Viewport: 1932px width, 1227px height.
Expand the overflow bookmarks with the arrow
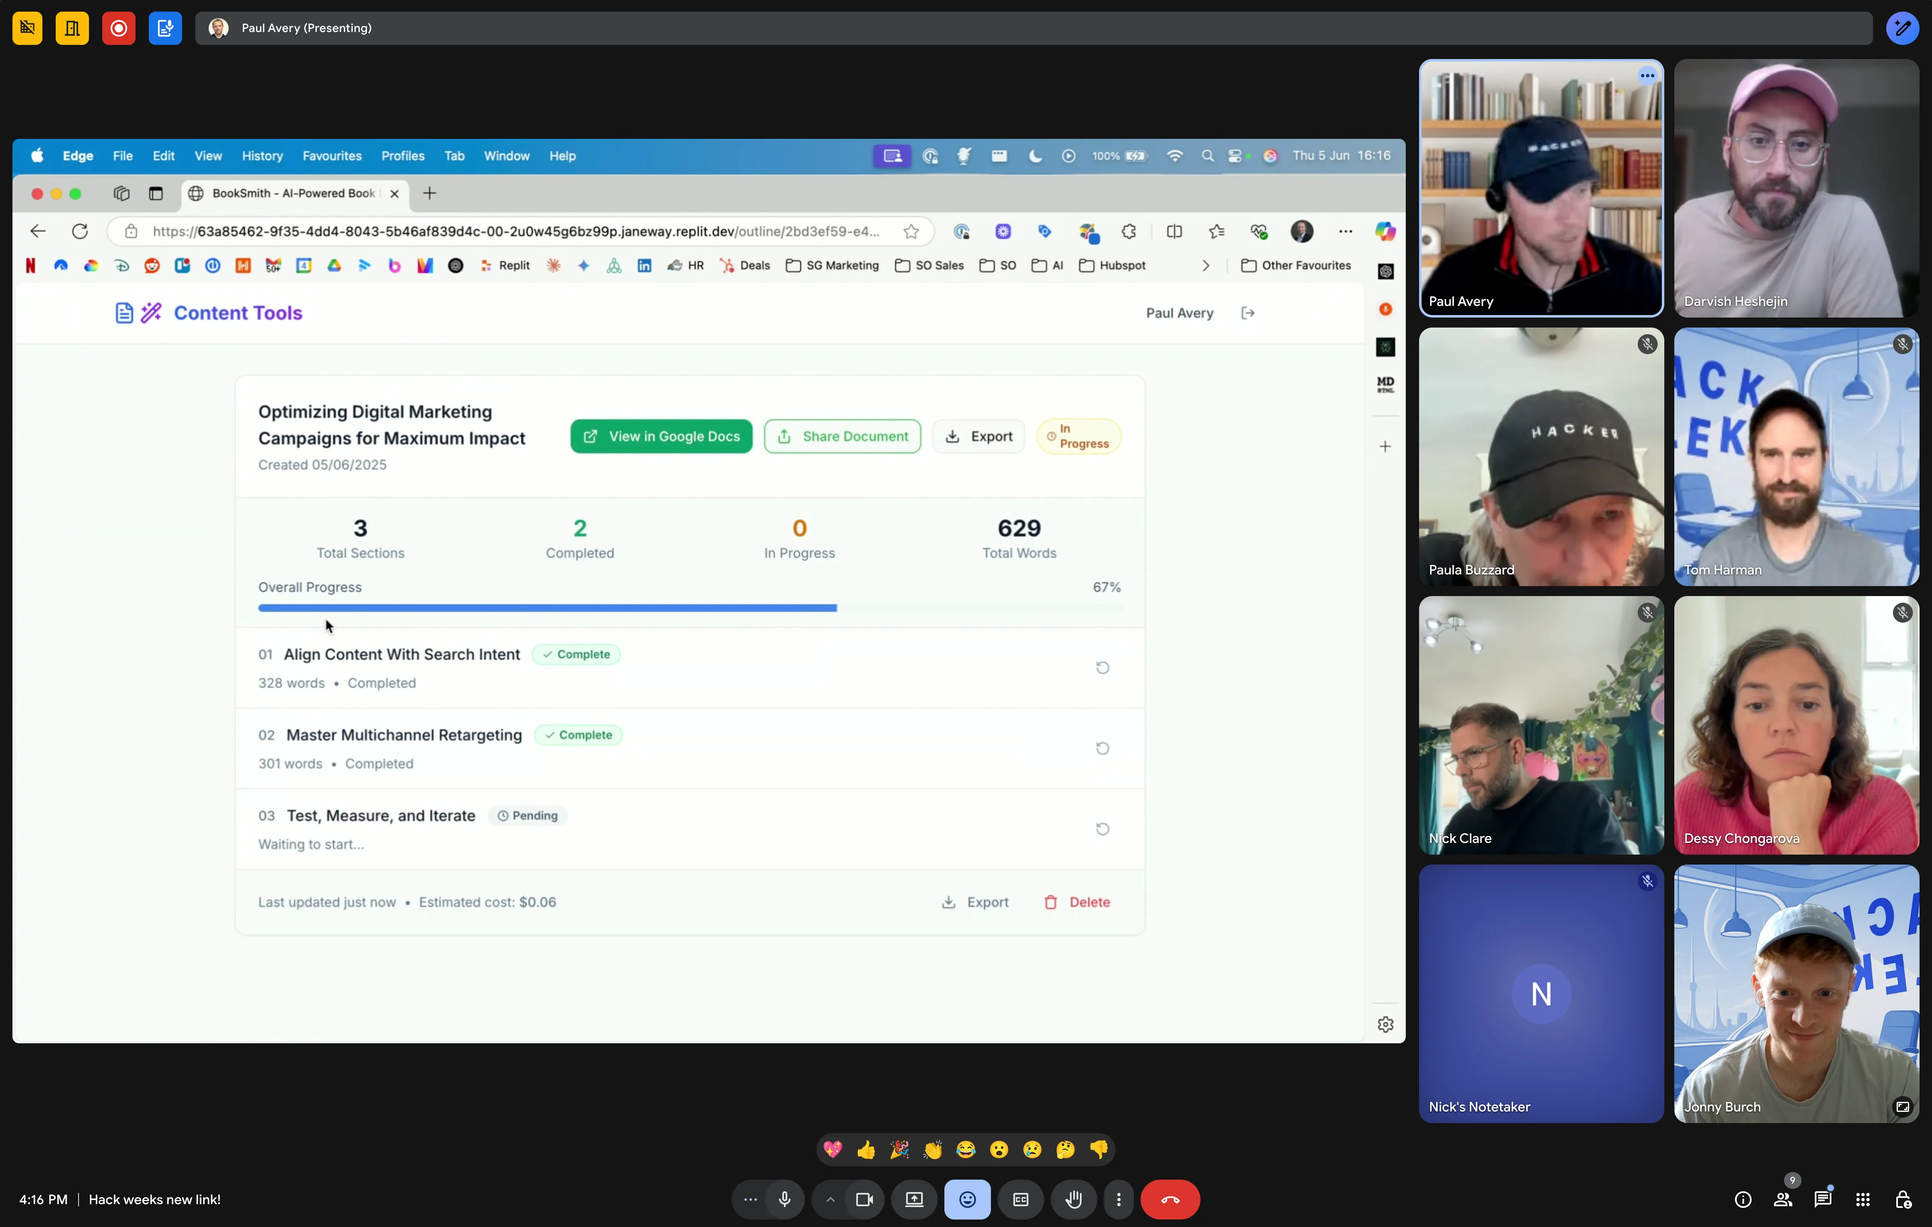point(1205,265)
